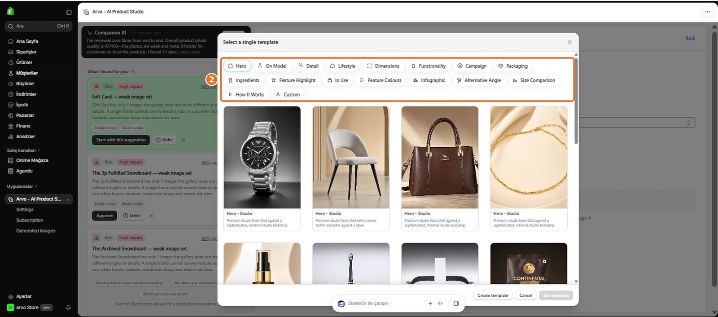This screenshot has width=718, height=317.
Task: Choose the chair Hero Studio template
Action: [x=351, y=168]
